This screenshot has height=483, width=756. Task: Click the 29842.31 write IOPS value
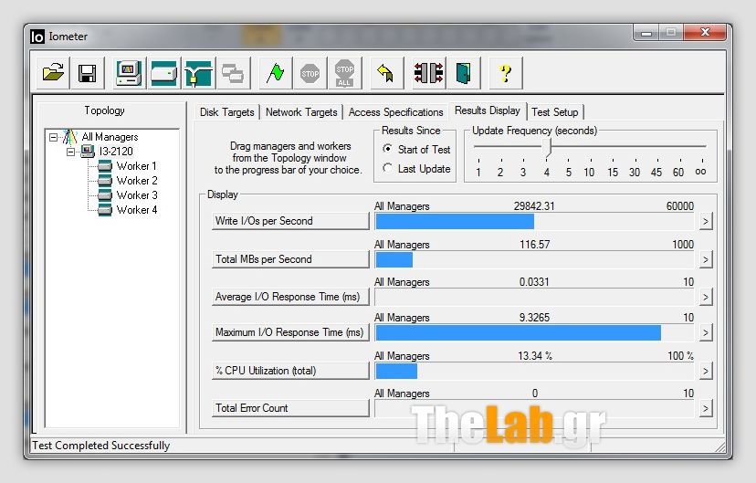click(x=534, y=206)
